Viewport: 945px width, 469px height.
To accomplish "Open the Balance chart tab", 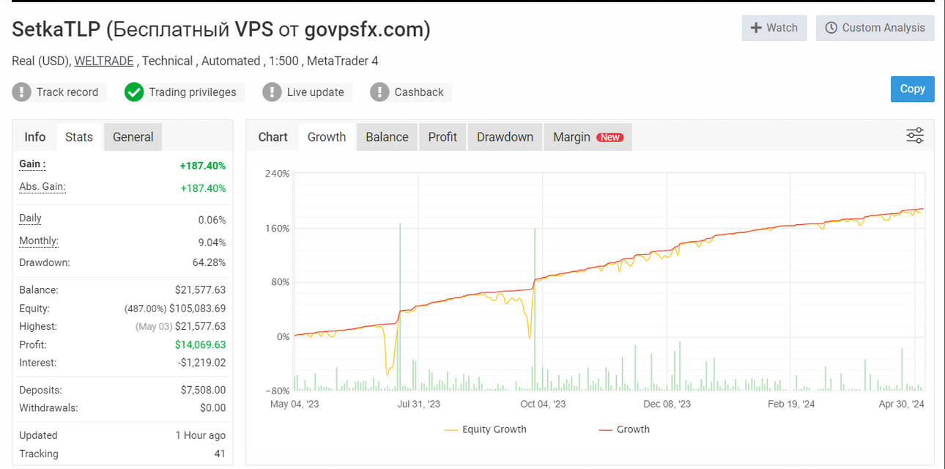I will (x=387, y=137).
